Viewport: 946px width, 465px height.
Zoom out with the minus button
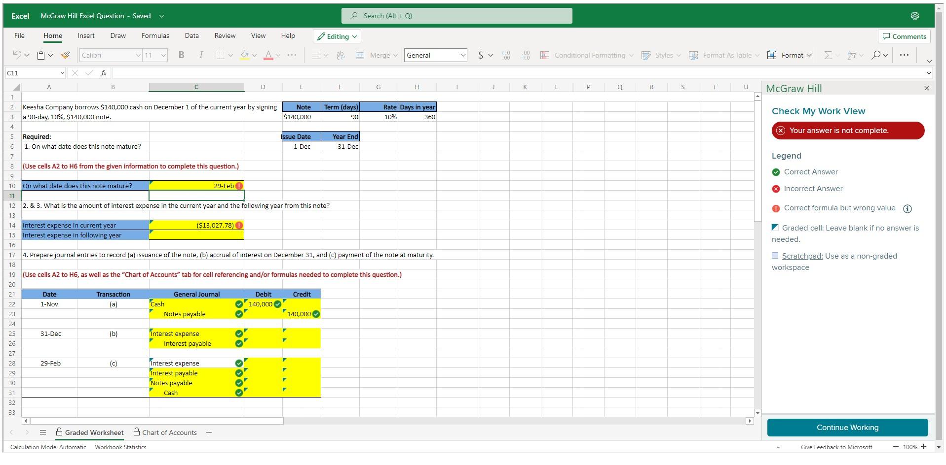896,447
